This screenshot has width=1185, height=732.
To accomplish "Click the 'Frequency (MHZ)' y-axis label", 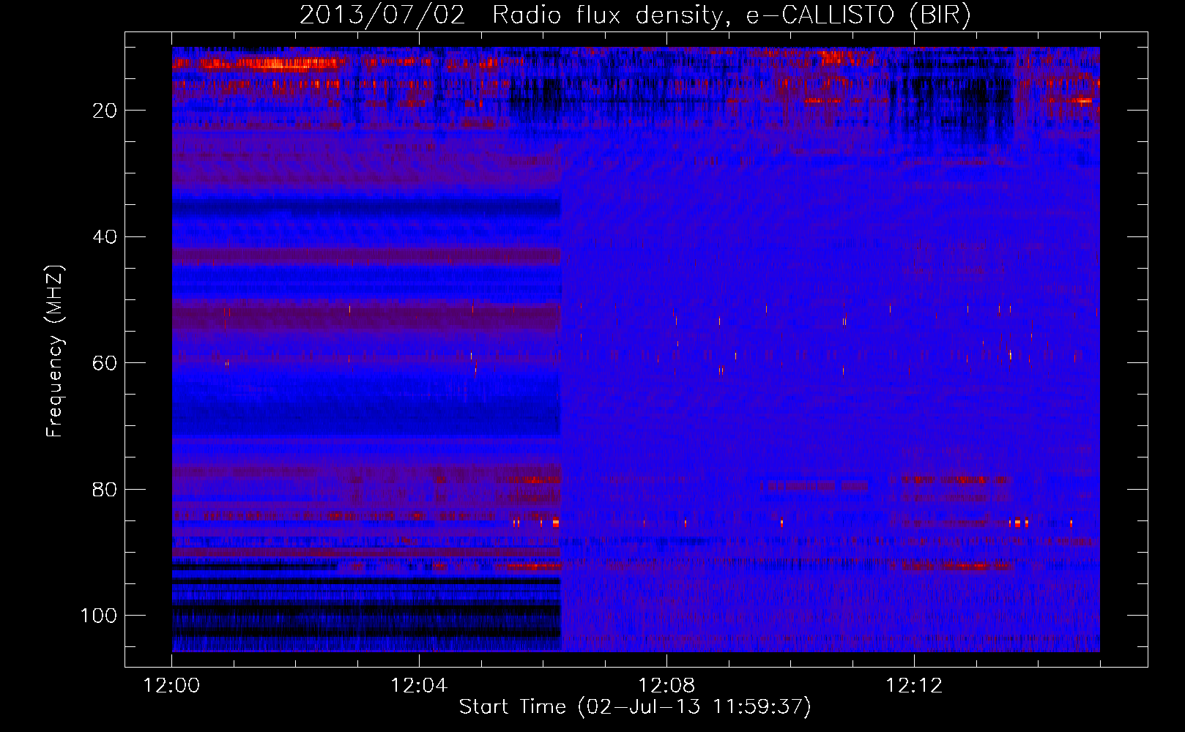I will [55, 351].
